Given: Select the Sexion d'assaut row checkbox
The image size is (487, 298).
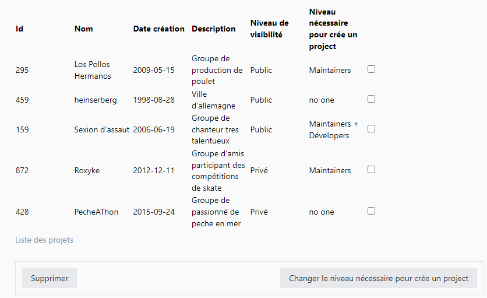Looking at the screenshot, I should pyautogui.click(x=371, y=129).
